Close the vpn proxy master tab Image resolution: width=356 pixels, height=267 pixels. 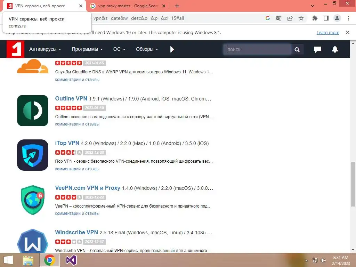tap(163, 6)
